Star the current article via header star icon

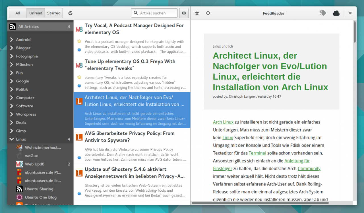coord(197,13)
